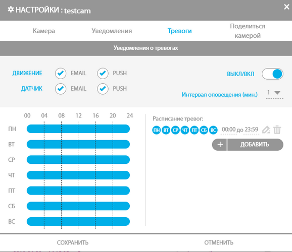The image size is (292, 252).
Task: Toggle ПН day circle in schedule
Action: pos(157,130)
